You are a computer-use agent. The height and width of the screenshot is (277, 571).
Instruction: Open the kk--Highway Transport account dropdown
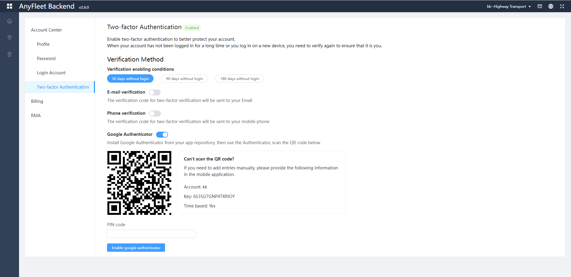[x=509, y=6]
